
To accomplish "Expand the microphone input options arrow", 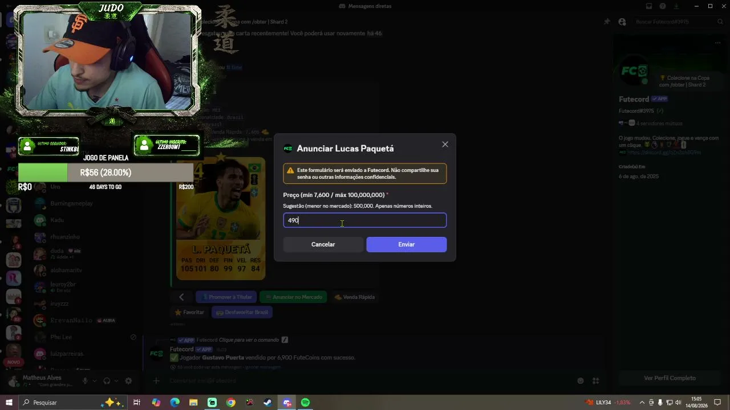I will (x=95, y=381).
